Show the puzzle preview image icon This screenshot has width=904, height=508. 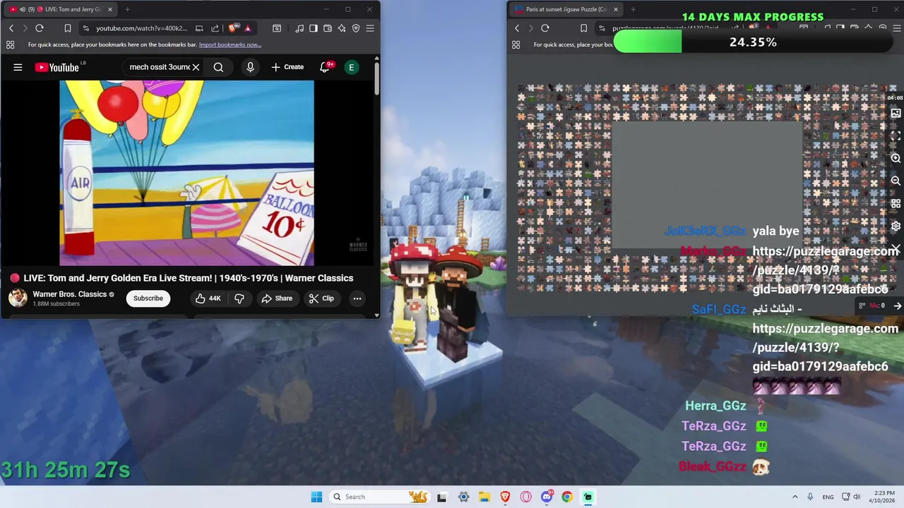pyautogui.click(x=896, y=114)
